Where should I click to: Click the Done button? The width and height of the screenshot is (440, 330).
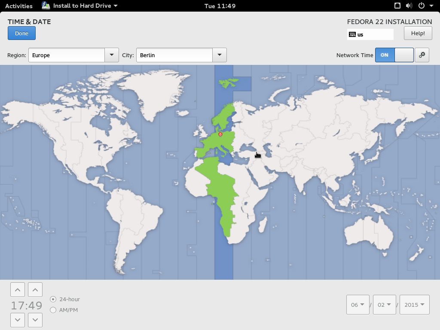coord(21,33)
